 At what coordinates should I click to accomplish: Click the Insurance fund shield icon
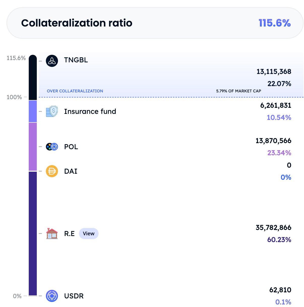pos(52,111)
